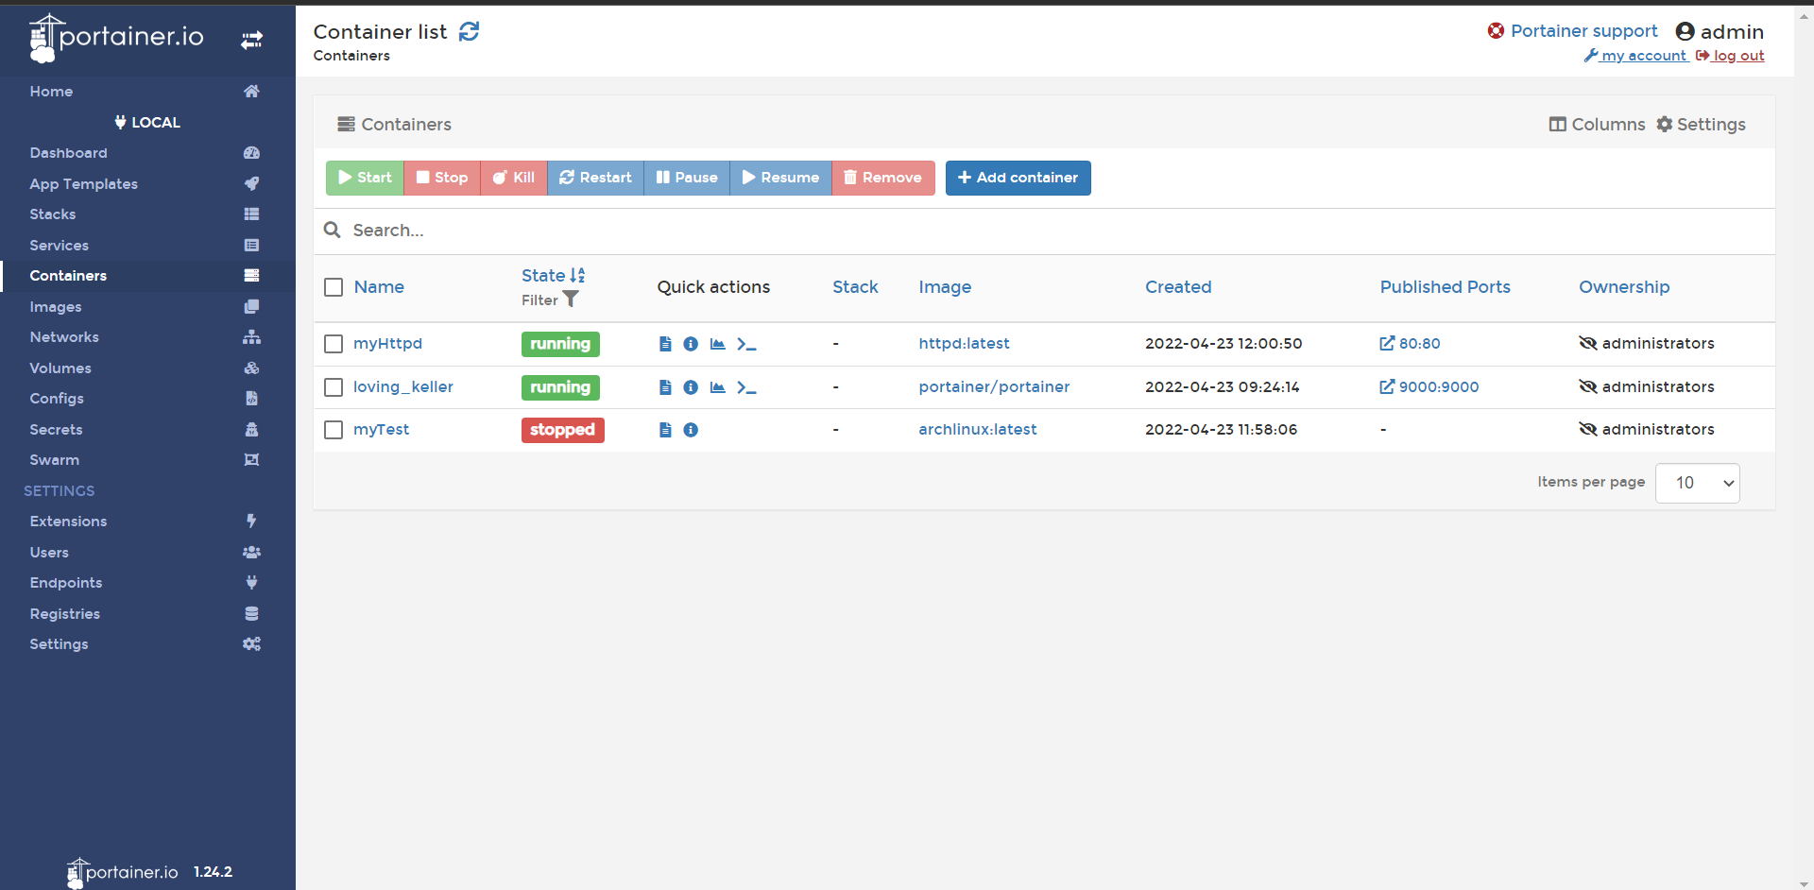Open the archlinux:latest image link
Image resolution: width=1814 pixels, height=890 pixels.
pos(978,430)
